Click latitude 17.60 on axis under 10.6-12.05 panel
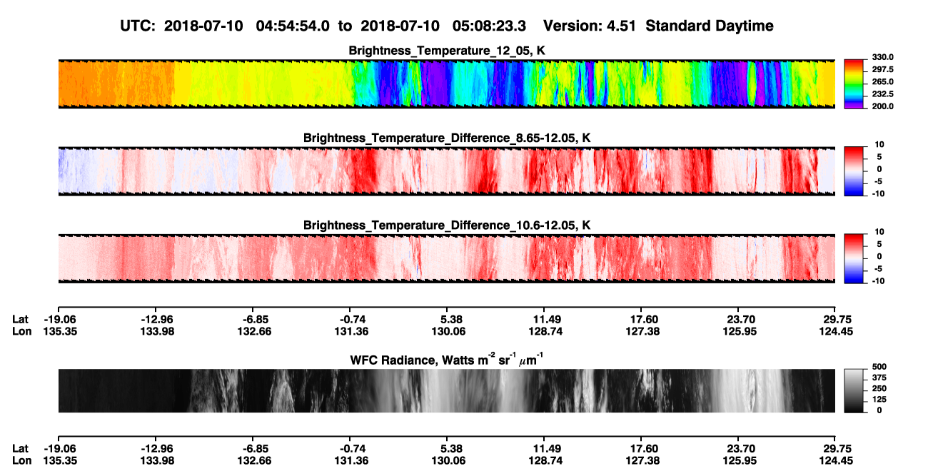The image size is (928, 476). pyautogui.click(x=642, y=320)
